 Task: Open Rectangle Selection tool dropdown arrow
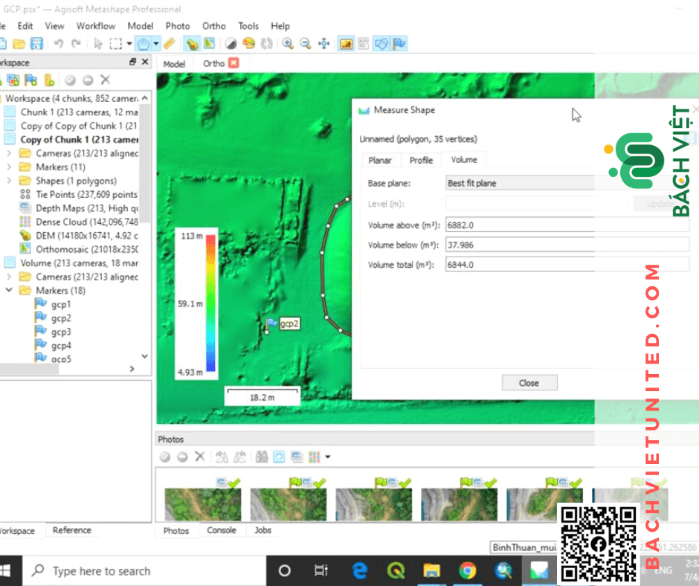[x=129, y=44]
